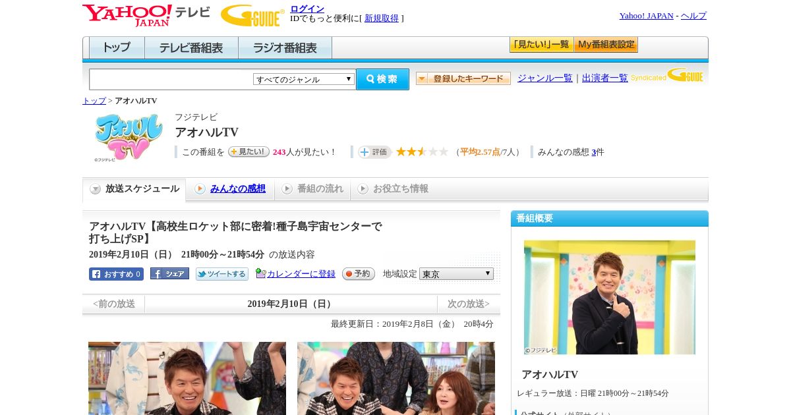Open the 地域設定 東京 dropdown
The width and height of the screenshot is (791, 415).
(456, 274)
